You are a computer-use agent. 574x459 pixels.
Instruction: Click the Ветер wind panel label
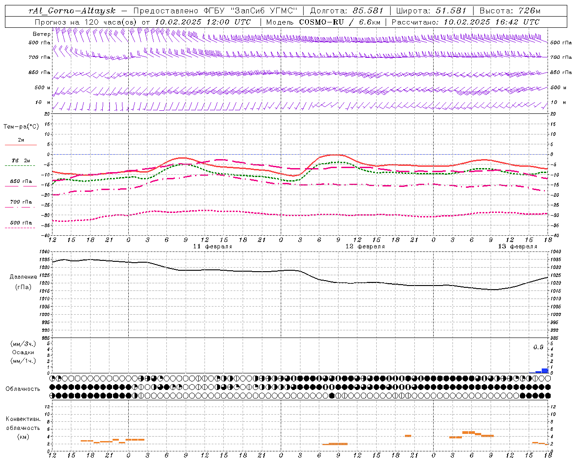(x=41, y=34)
